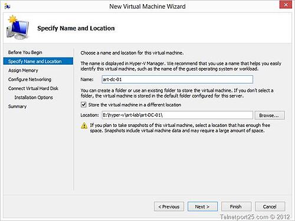Cancel the wizard
This screenshot has width=295, height=221.
click(270, 207)
